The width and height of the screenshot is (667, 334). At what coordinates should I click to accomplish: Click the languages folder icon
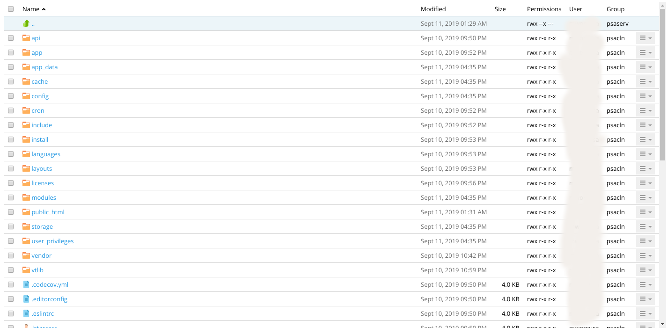26,154
